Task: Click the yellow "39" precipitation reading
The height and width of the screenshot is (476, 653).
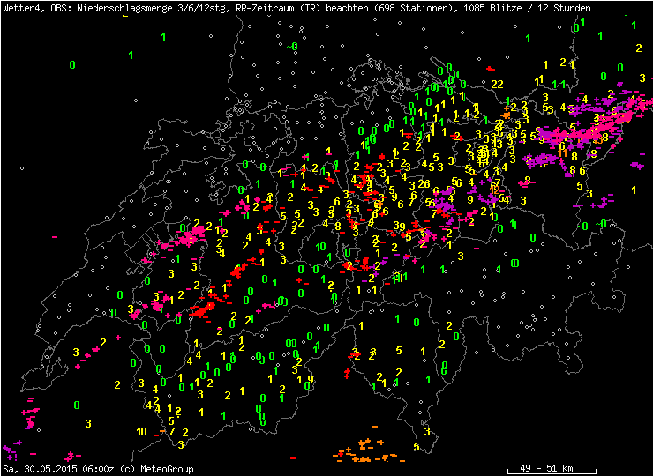Action: 400,227
